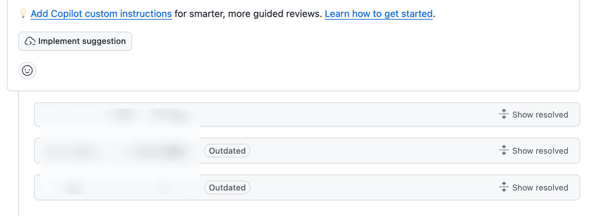
Task: Show resolved for the bottom Outdated thread
Action: tap(540, 187)
